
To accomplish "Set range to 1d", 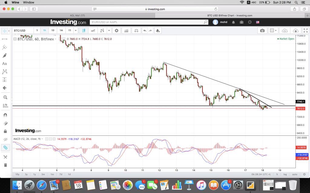I will coord(69,174).
